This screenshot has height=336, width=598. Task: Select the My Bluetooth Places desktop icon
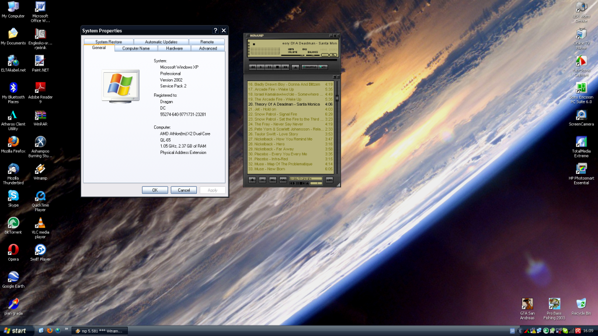pyautogui.click(x=13, y=93)
